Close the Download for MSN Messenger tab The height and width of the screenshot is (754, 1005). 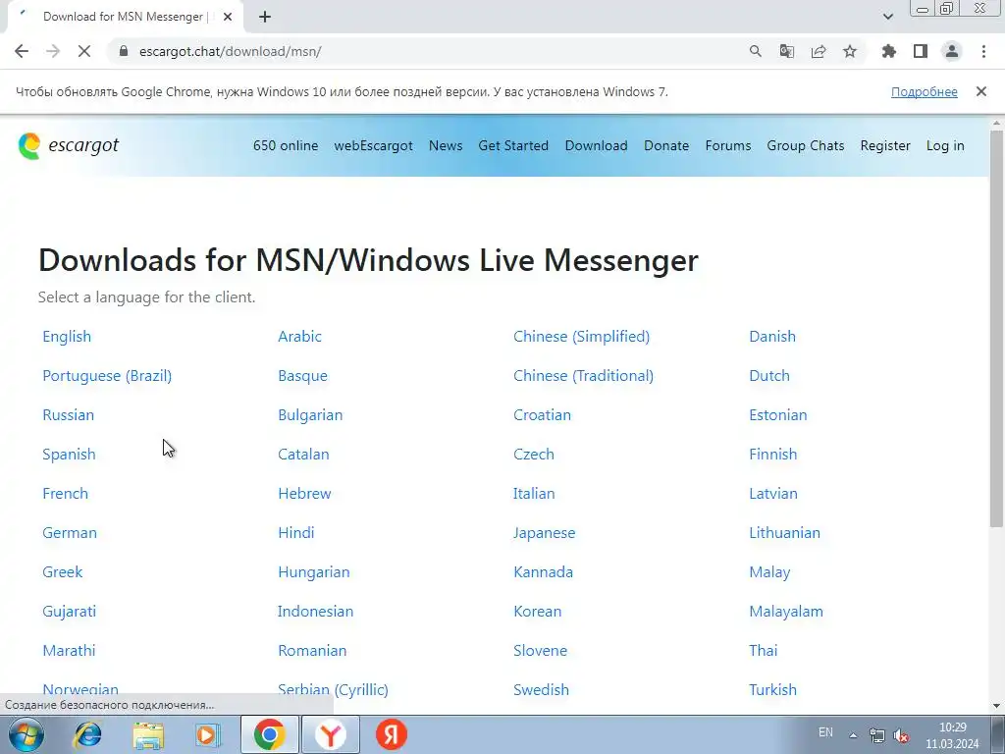227,17
